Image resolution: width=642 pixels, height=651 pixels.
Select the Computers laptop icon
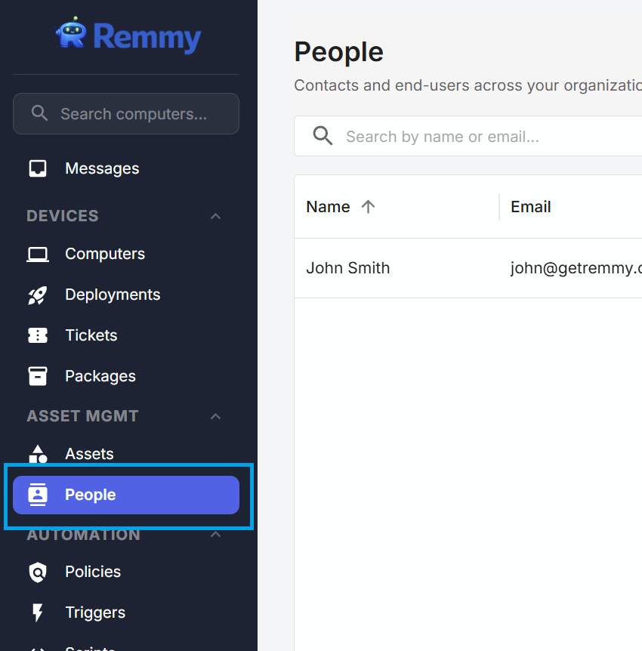38,255
